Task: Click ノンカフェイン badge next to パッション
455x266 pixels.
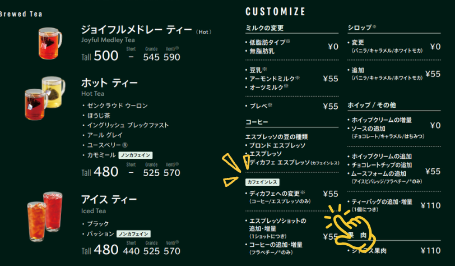Action: (133, 233)
